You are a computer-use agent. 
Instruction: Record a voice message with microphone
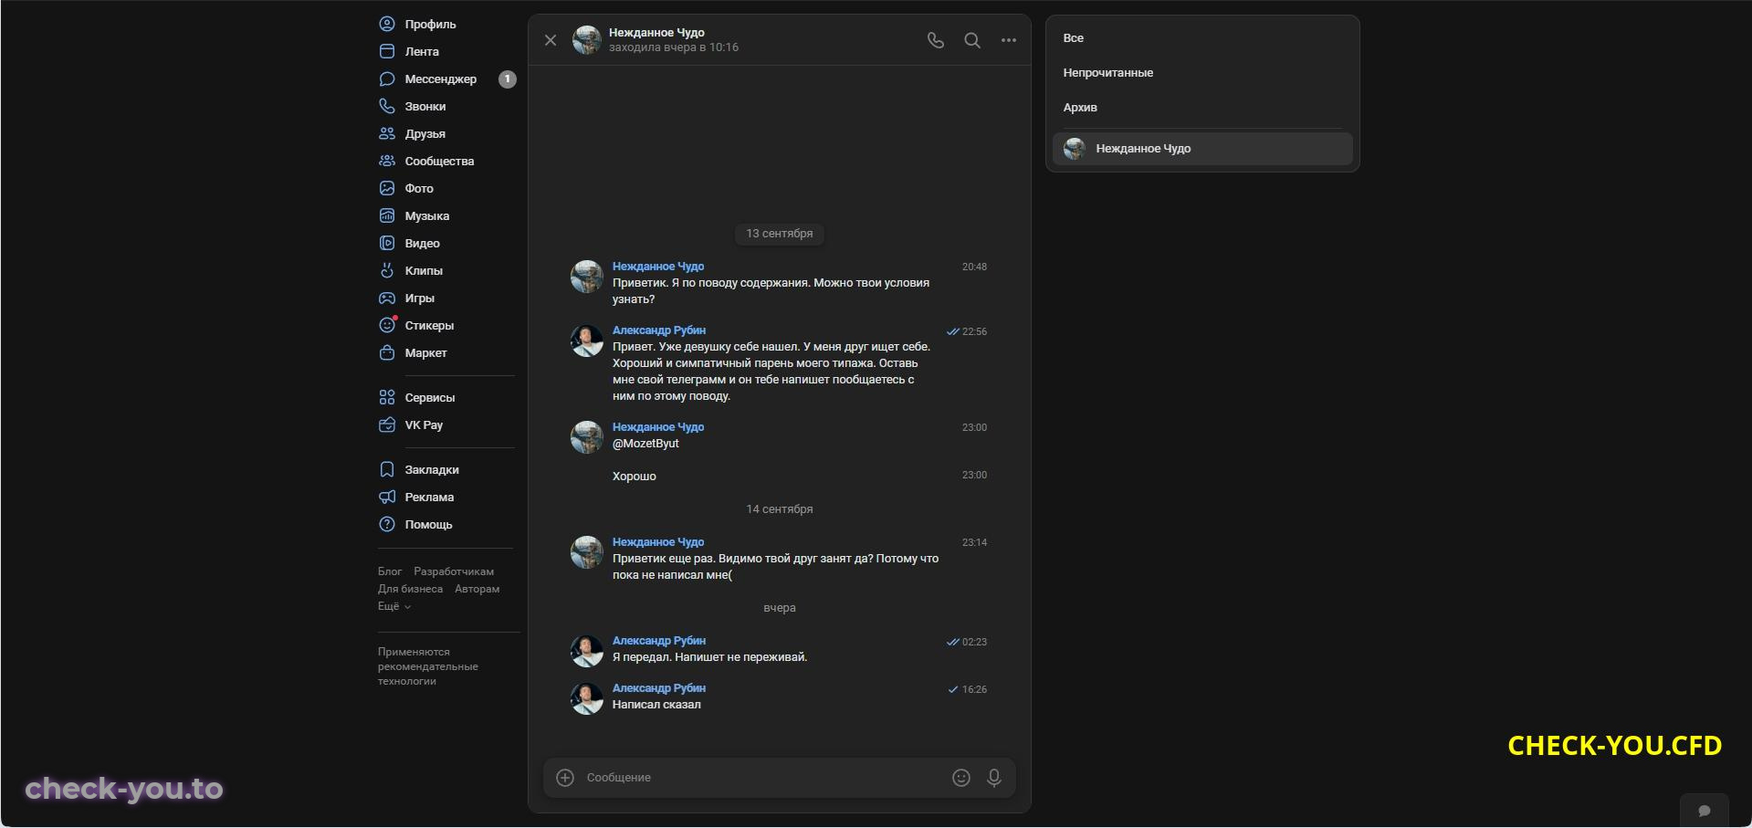[994, 778]
